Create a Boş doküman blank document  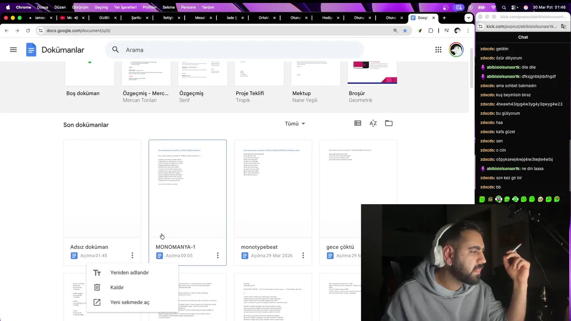[x=90, y=74]
